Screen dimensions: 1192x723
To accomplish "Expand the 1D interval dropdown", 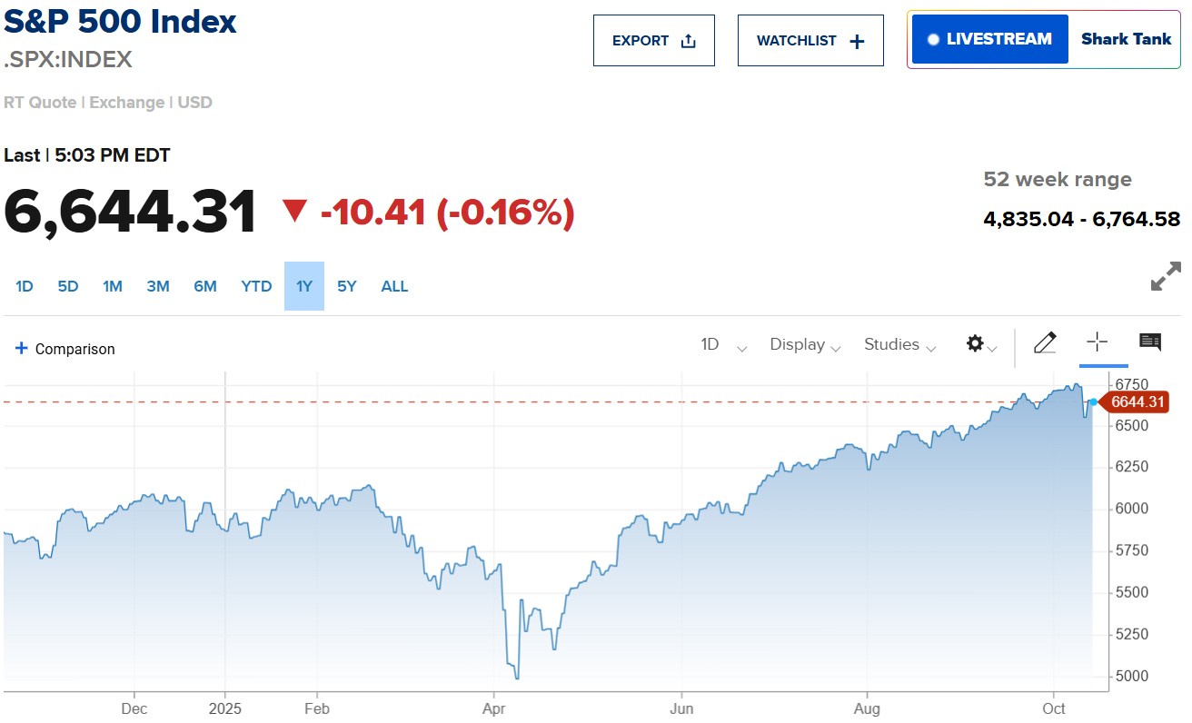I will coord(723,345).
